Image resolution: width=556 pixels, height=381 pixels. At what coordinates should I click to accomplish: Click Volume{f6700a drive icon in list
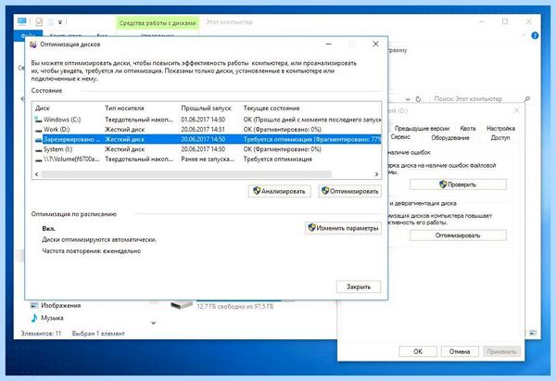coord(38,160)
